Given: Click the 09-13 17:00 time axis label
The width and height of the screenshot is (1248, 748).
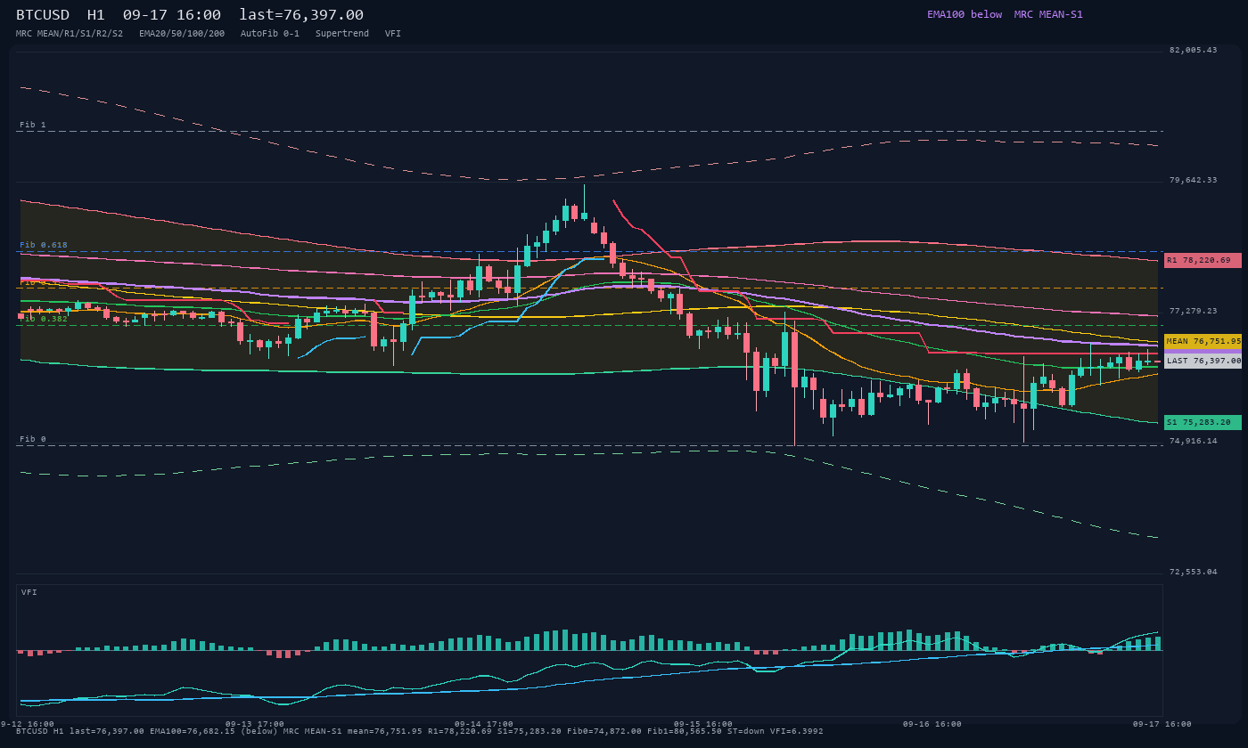Looking at the screenshot, I should click(255, 724).
